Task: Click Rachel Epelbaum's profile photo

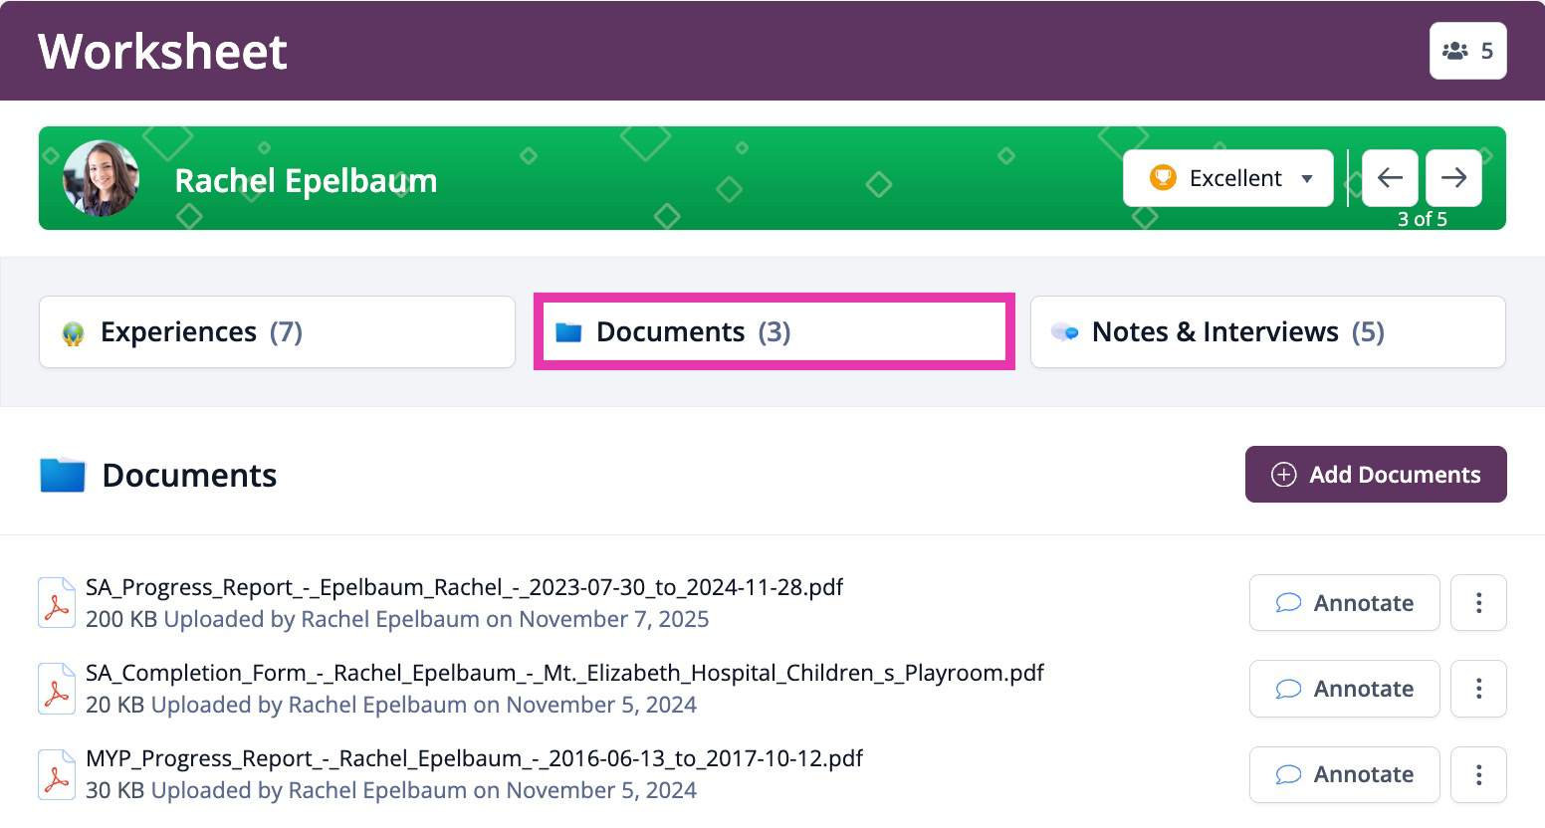Action: coord(101,179)
